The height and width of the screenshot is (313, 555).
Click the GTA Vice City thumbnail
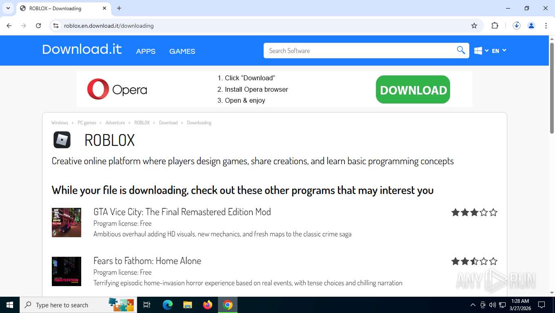67,223
